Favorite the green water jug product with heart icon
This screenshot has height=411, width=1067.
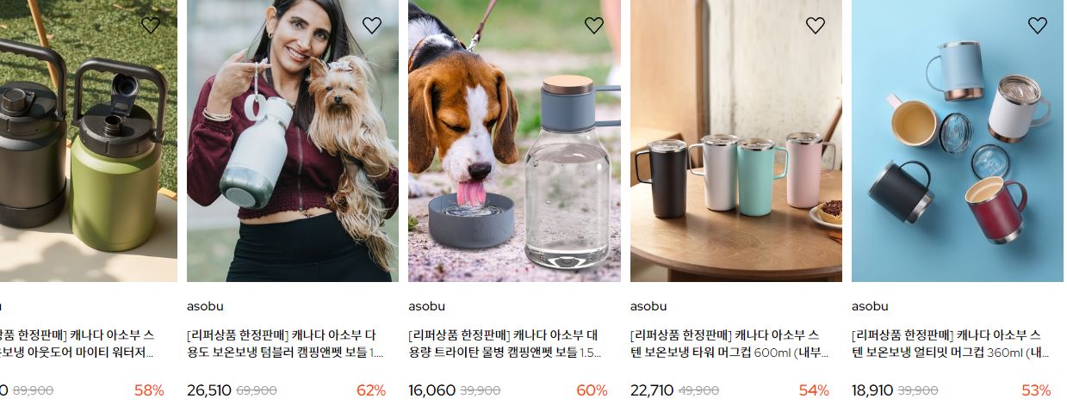(151, 25)
